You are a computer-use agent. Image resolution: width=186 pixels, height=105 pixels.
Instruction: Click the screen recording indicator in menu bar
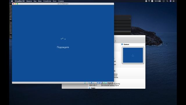tap(146, 1)
